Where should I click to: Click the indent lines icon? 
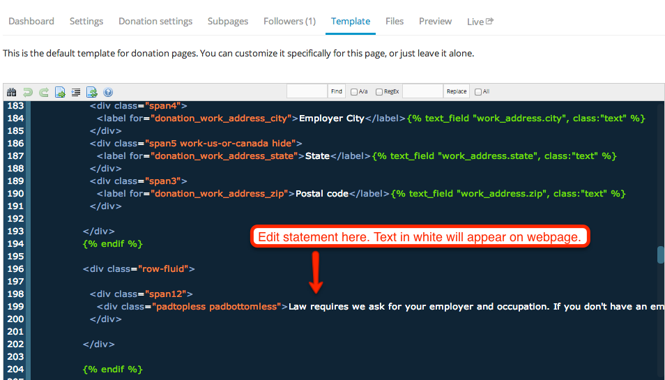76,91
